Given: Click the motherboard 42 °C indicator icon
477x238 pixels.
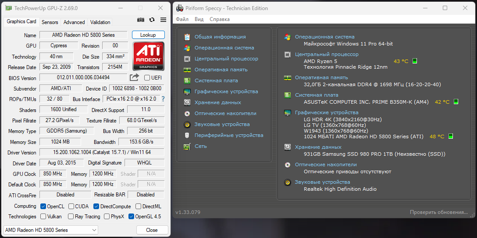Looking at the screenshot, I should [x=456, y=101].
